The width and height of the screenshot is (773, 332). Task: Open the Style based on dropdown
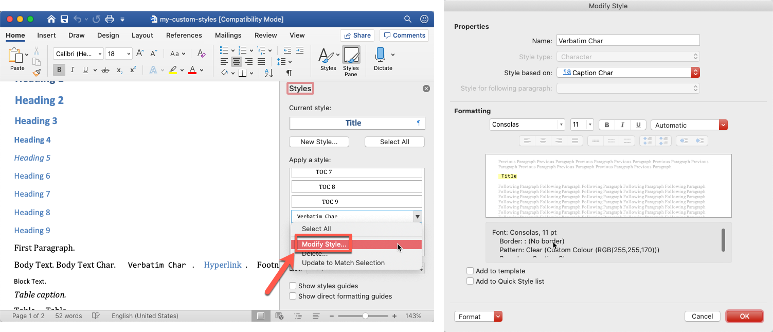(628, 73)
